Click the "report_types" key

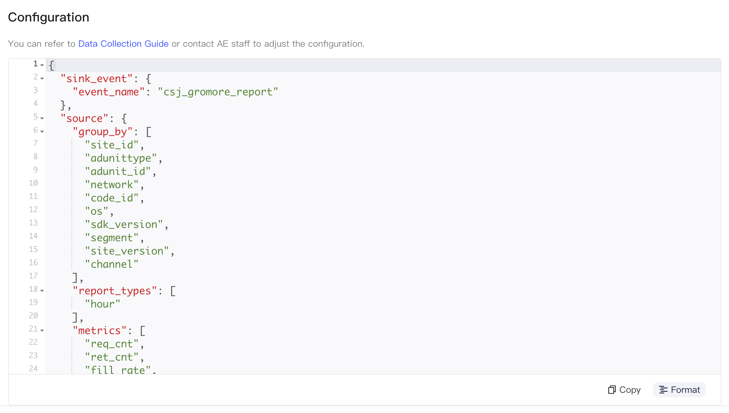115,291
